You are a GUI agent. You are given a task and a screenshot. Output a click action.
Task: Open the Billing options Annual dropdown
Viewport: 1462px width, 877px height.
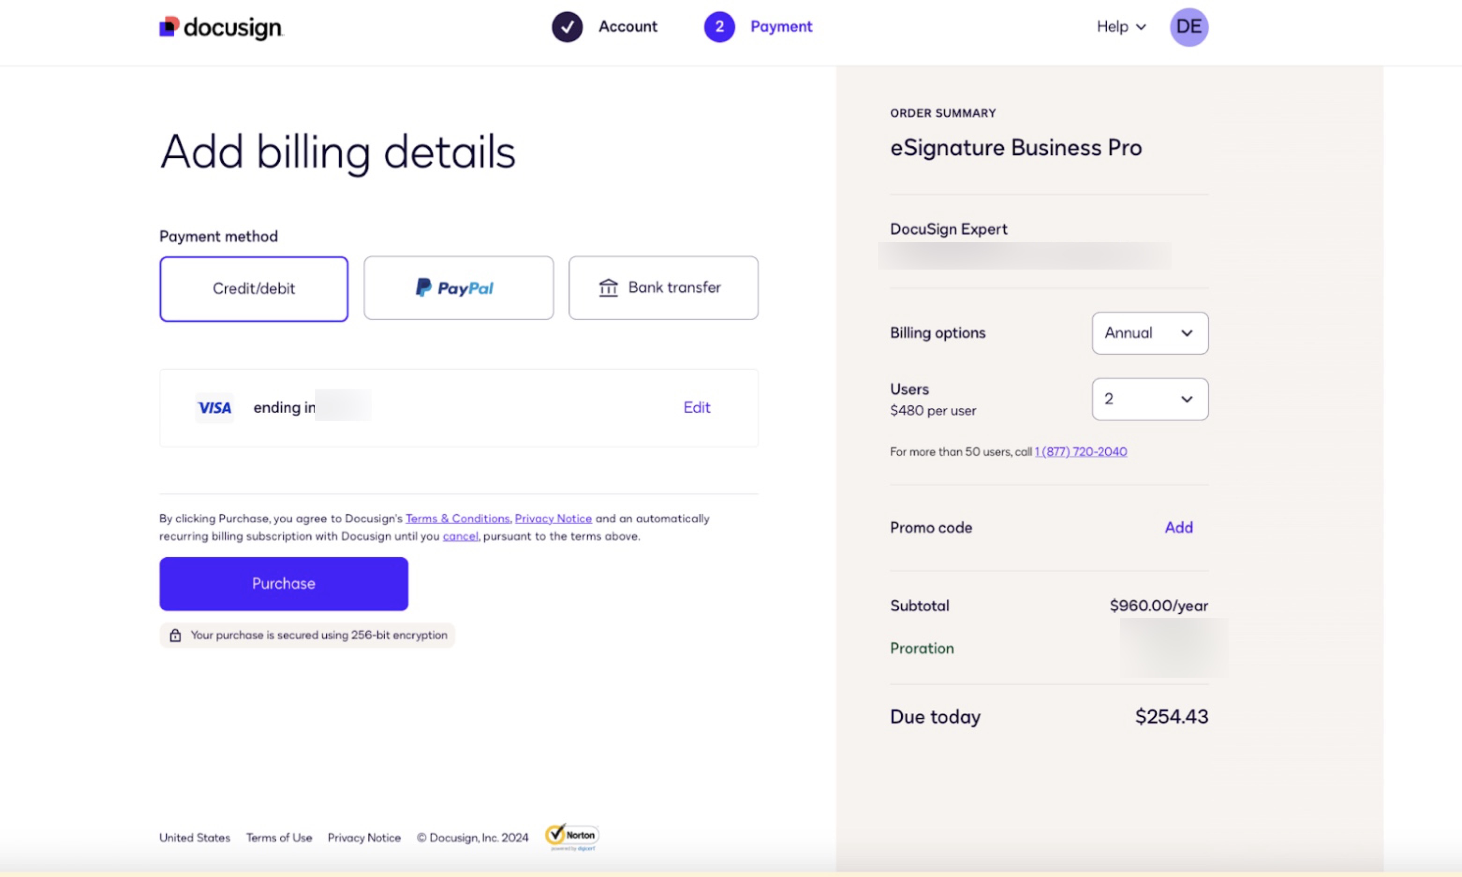pyautogui.click(x=1149, y=333)
